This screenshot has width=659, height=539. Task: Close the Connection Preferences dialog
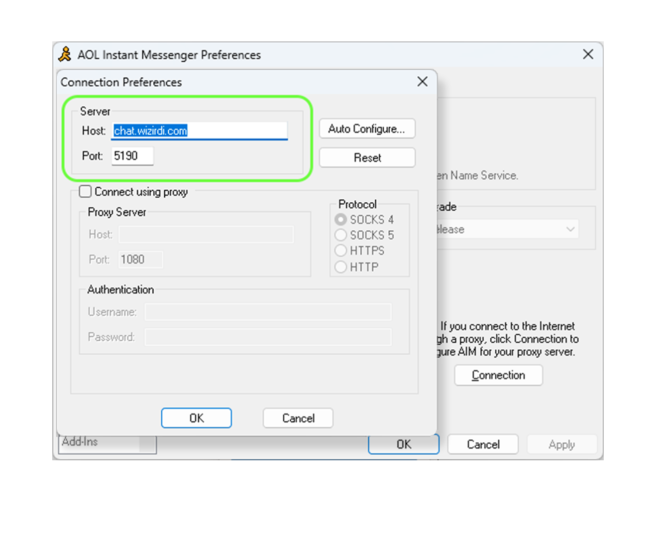point(422,82)
